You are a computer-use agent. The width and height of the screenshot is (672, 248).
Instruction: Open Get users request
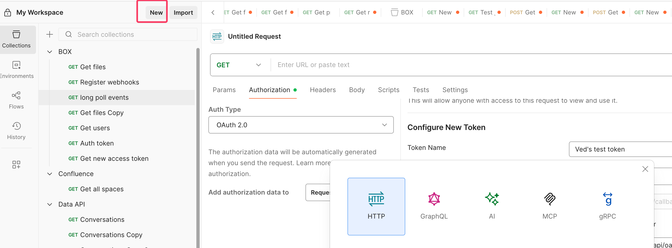click(x=117, y=128)
